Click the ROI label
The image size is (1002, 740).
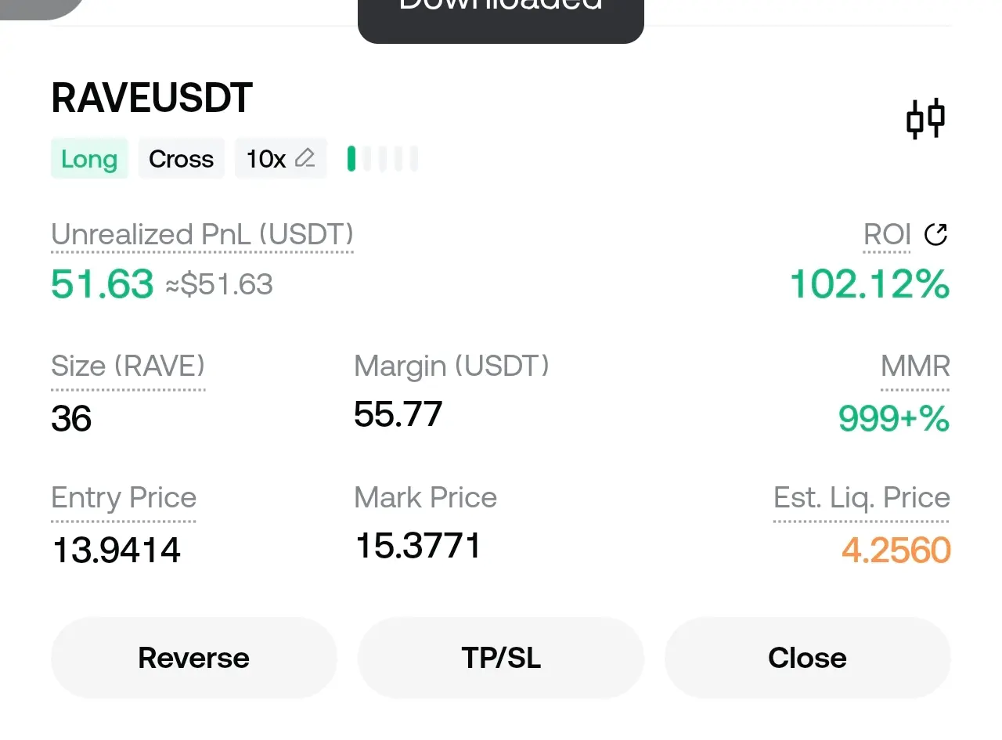point(887,234)
